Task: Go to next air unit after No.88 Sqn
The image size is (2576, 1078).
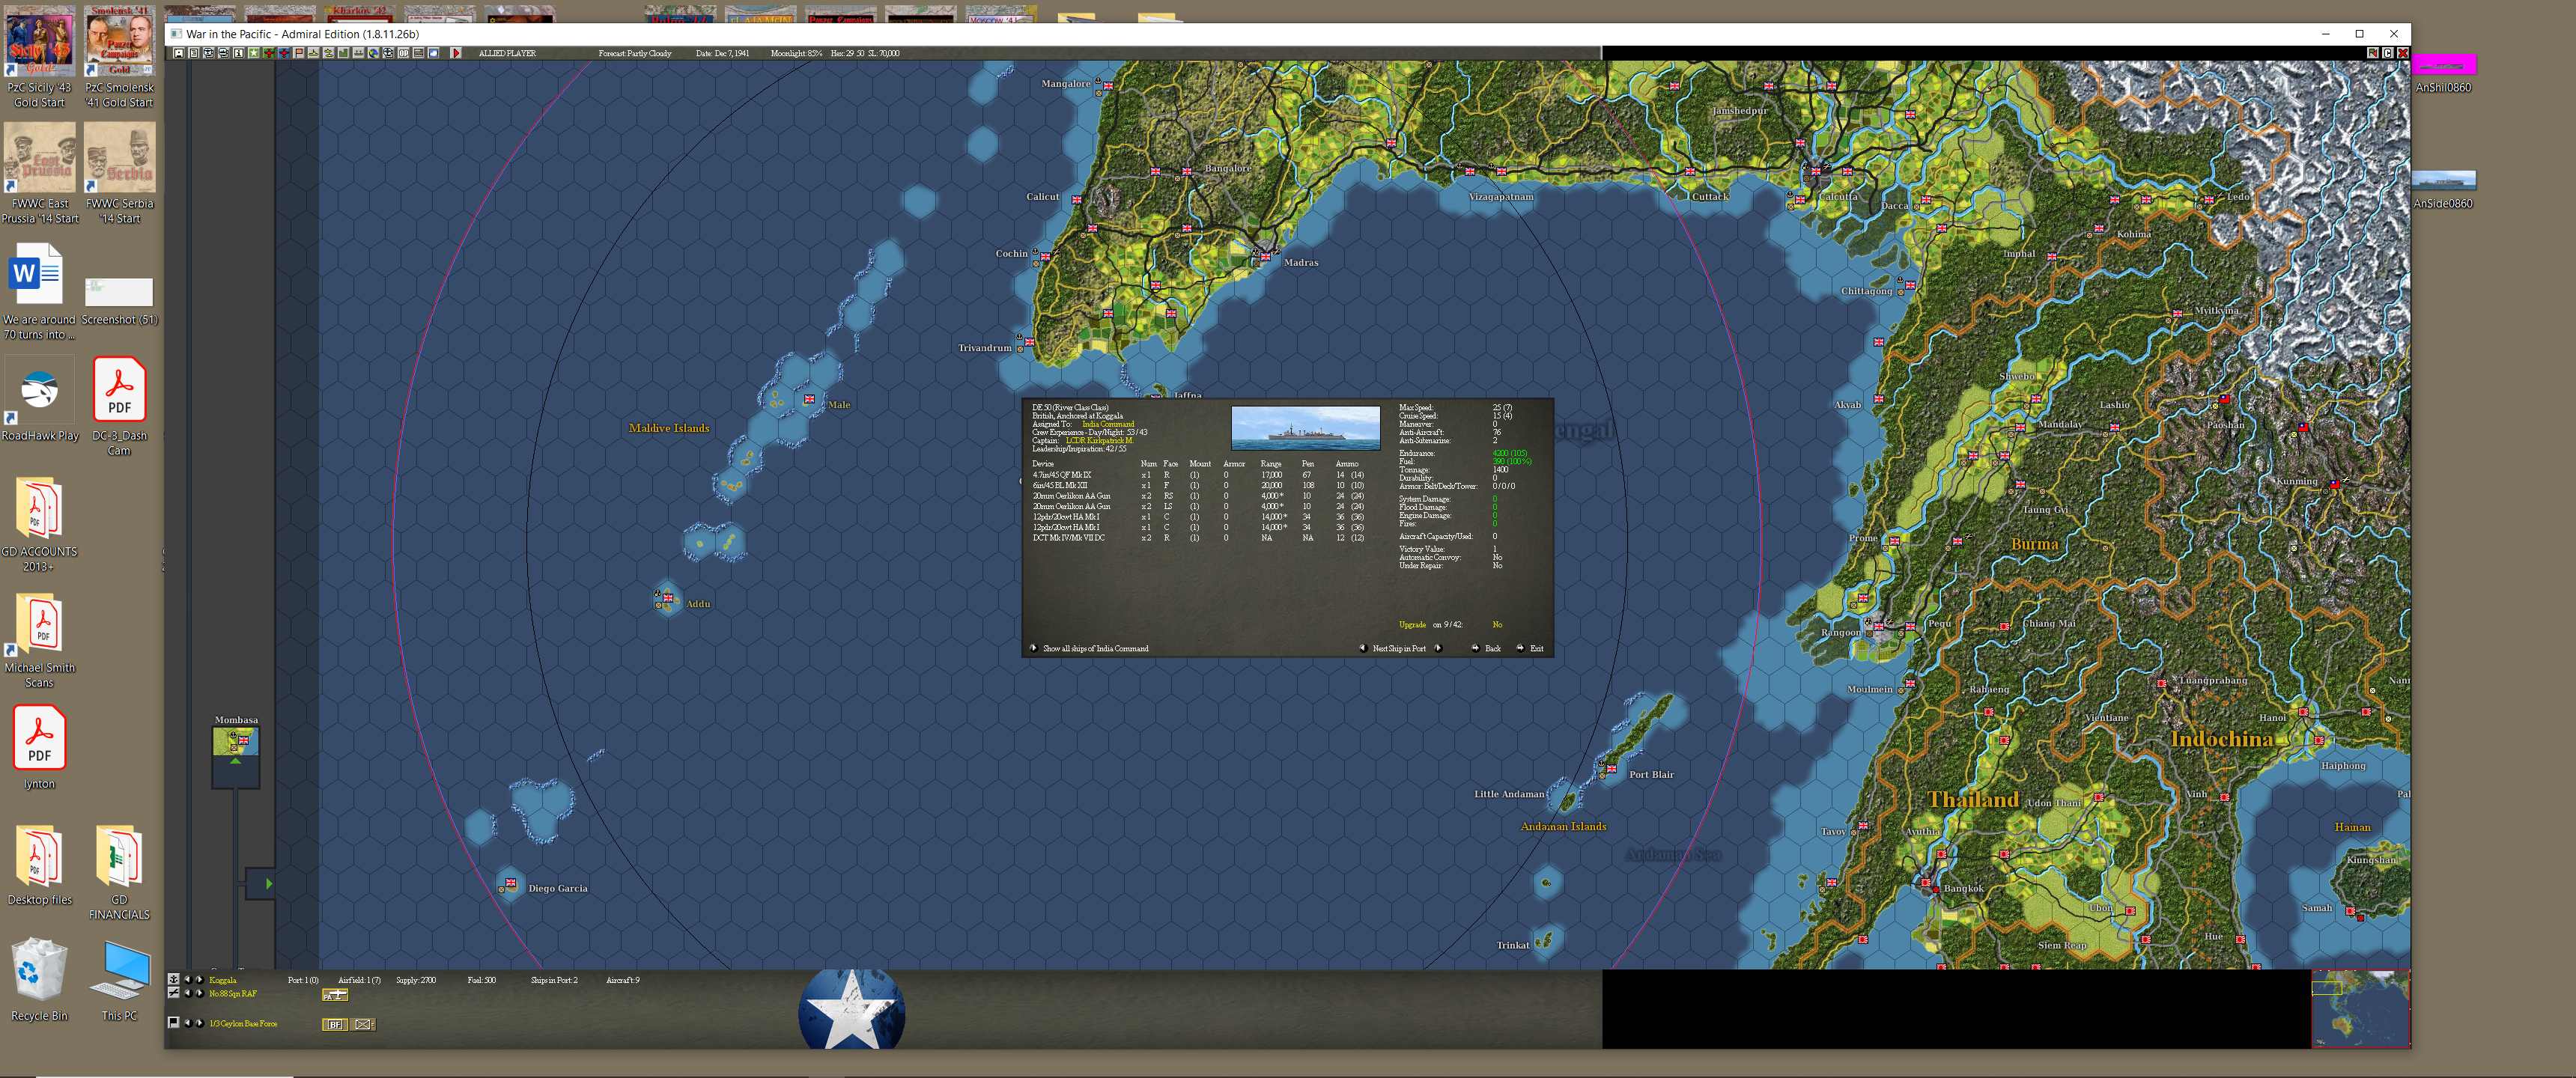Action: (x=199, y=994)
